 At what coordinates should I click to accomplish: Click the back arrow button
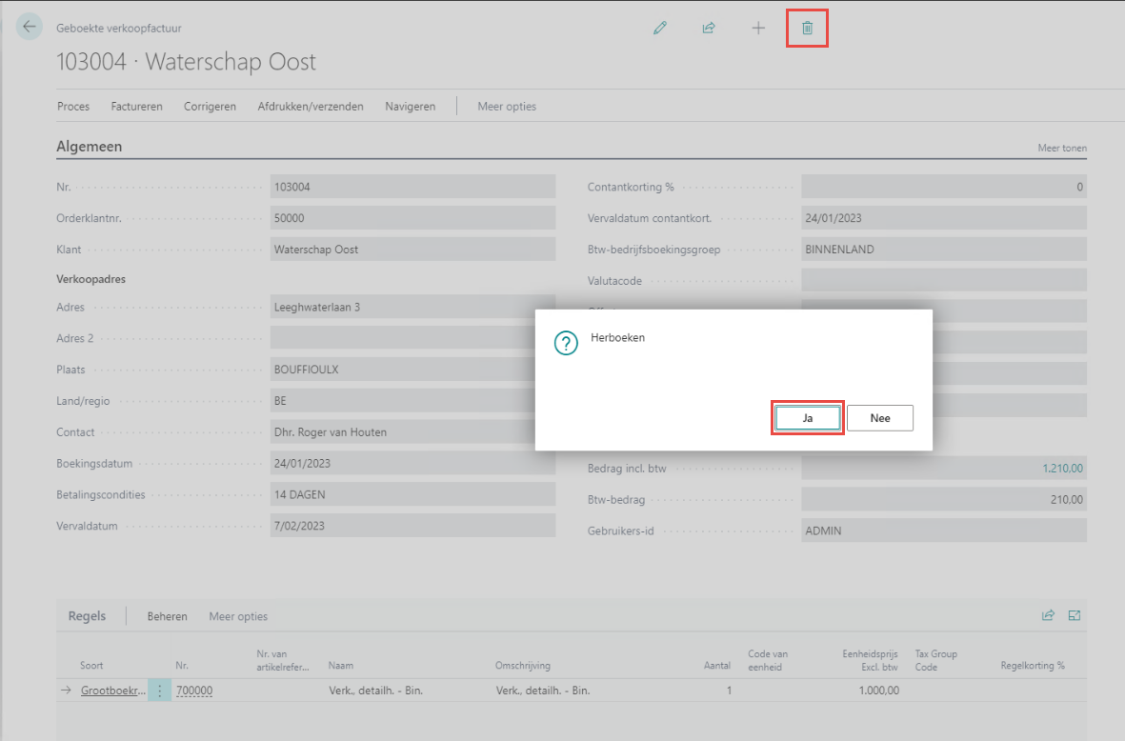pos(30,27)
